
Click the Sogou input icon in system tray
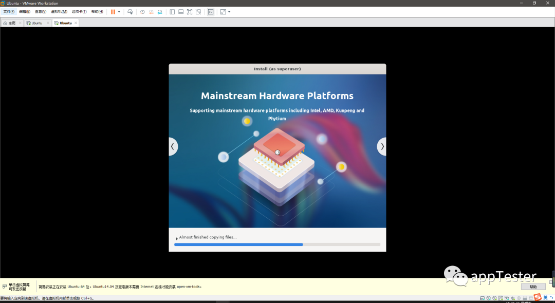tap(538, 298)
